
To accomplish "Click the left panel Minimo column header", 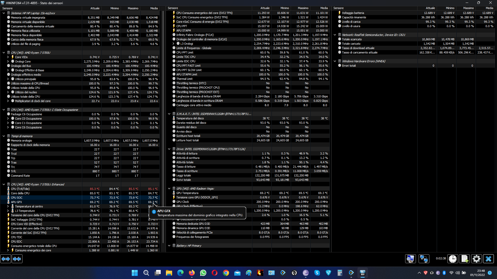I will click(x=111, y=8).
